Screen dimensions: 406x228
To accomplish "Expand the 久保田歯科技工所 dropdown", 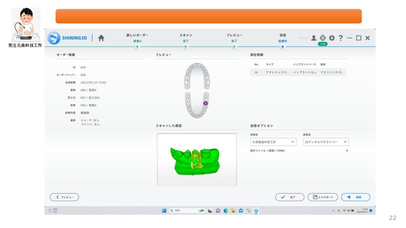I will [x=274, y=142].
